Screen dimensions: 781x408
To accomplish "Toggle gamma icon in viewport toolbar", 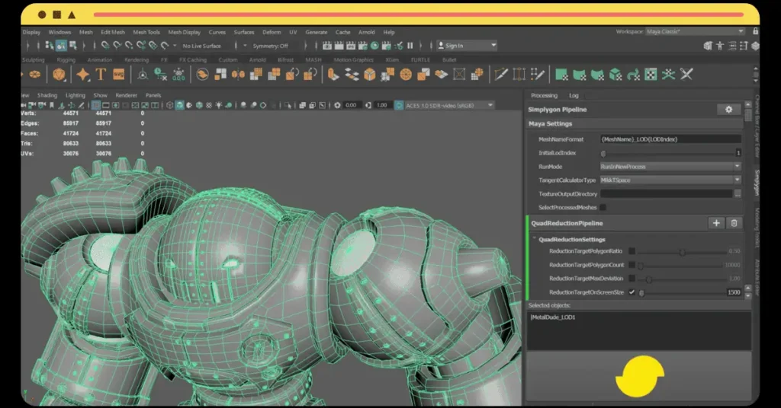I will [x=368, y=105].
